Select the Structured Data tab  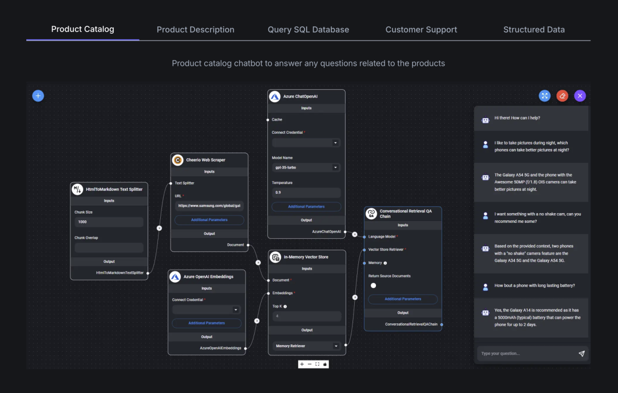click(x=534, y=30)
